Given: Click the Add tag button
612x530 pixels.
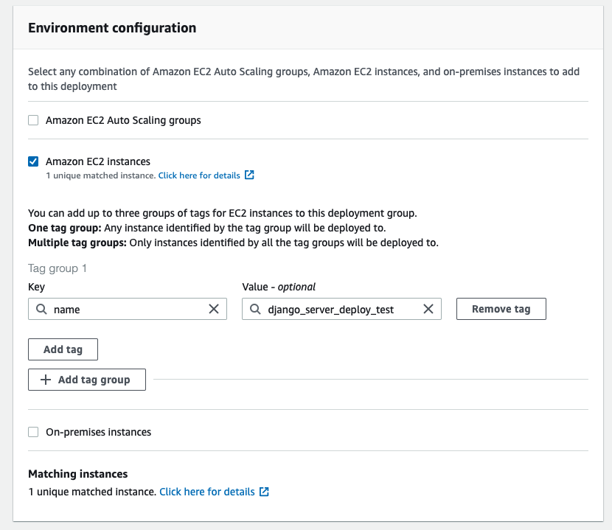Looking at the screenshot, I should click(63, 349).
